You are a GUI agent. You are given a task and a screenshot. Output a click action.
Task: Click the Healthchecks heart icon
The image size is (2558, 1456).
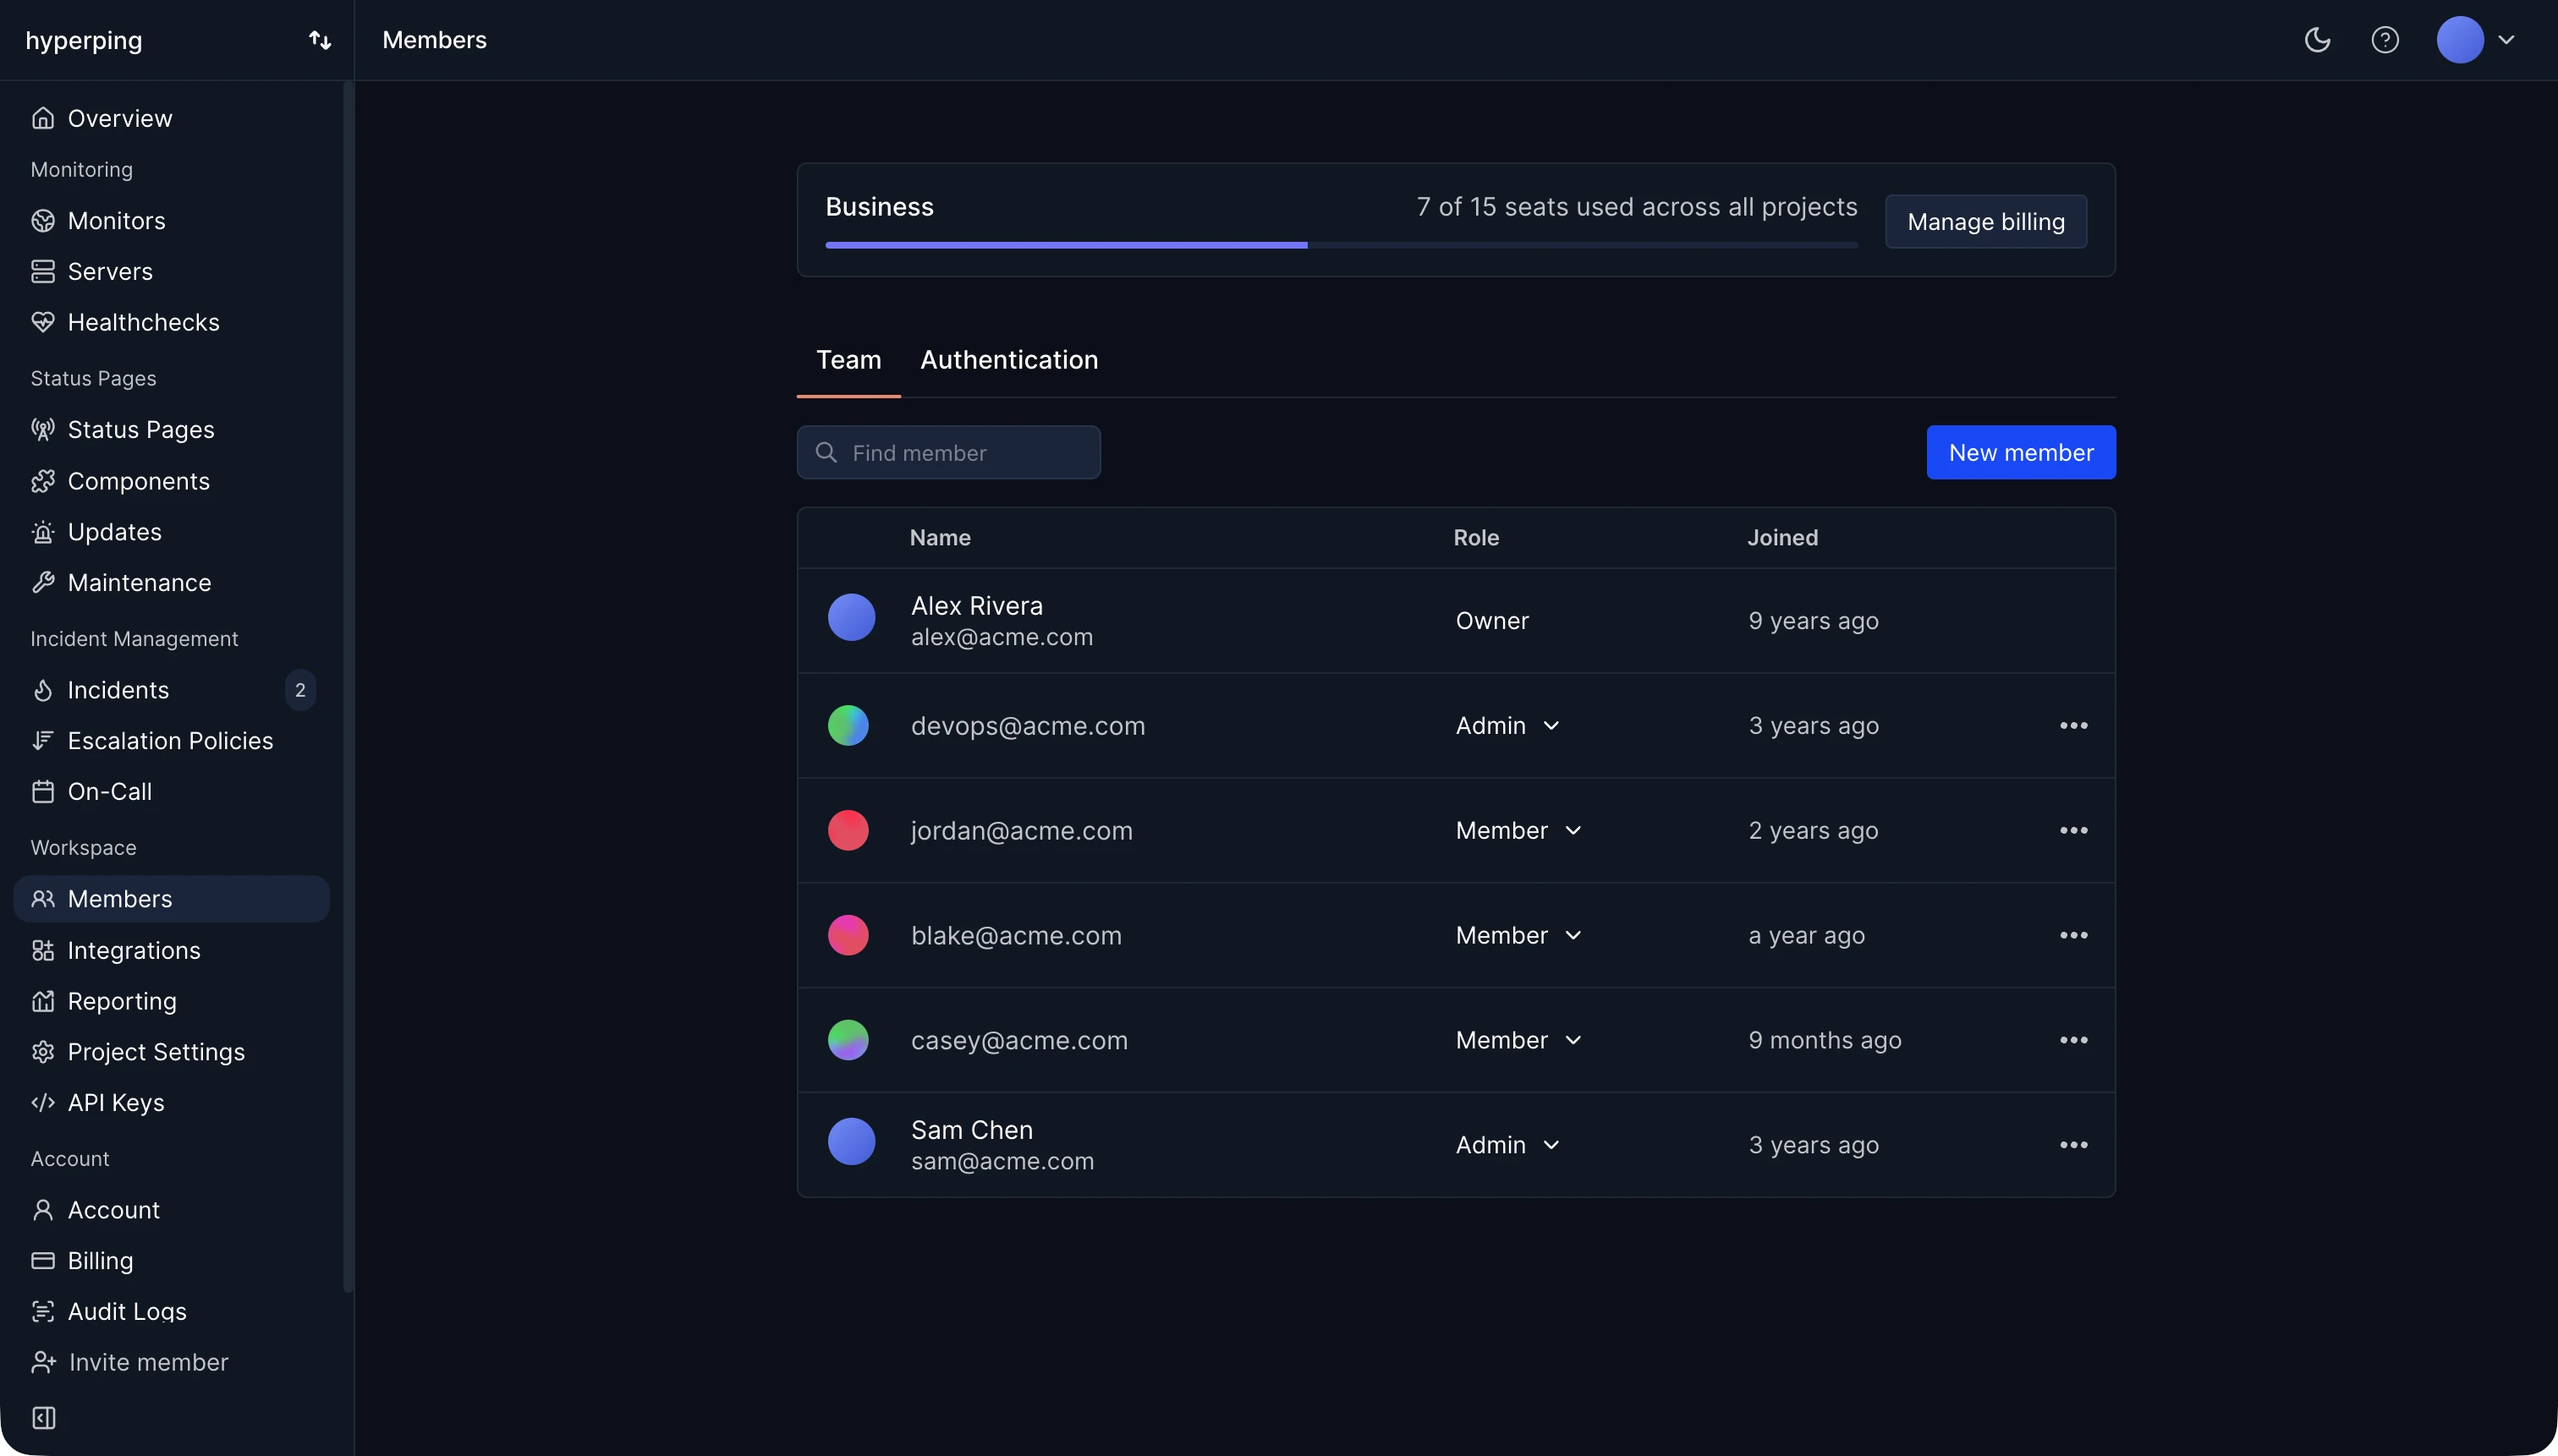tap(43, 322)
